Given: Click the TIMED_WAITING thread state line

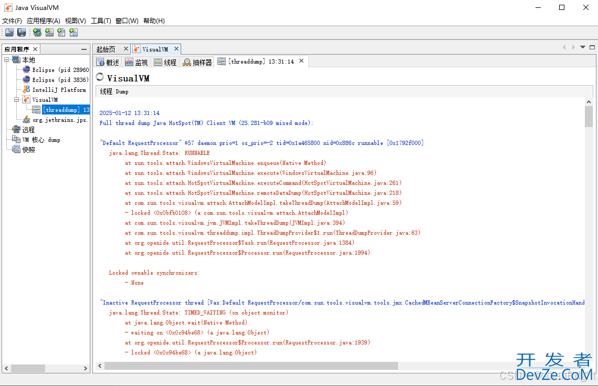Looking at the screenshot, I should click(198, 313).
